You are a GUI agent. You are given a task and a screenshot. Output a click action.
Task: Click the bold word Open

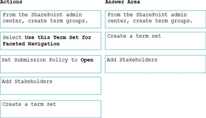click(x=87, y=60)
